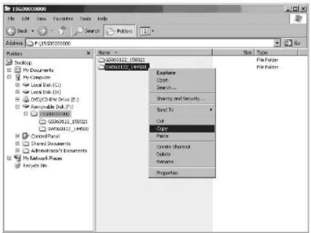This screenshot has width=311, height=233.
Task: Select DVD/CD-RW Drive (E:) icon
Action: click(x=26, y=99)
